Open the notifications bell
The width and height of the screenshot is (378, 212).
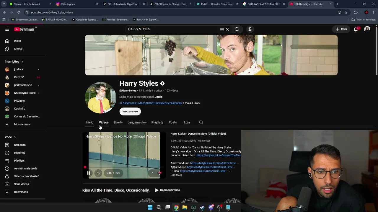coord(356,29)
